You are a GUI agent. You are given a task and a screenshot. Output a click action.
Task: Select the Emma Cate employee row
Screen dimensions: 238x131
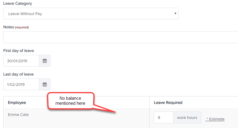pyautogui.click(x=76, y=118)
